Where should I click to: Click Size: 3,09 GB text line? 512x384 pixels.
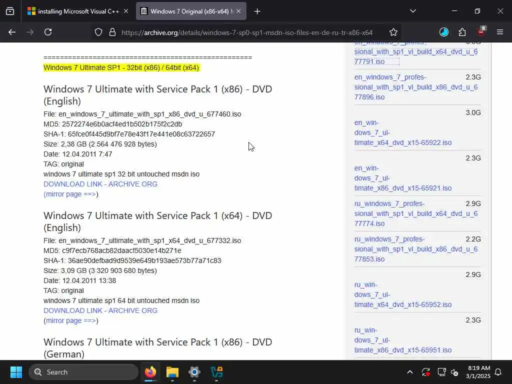pos(100,270)
